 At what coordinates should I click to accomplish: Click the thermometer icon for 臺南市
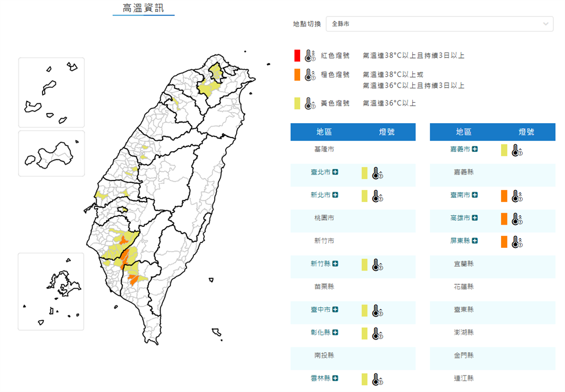517,196
